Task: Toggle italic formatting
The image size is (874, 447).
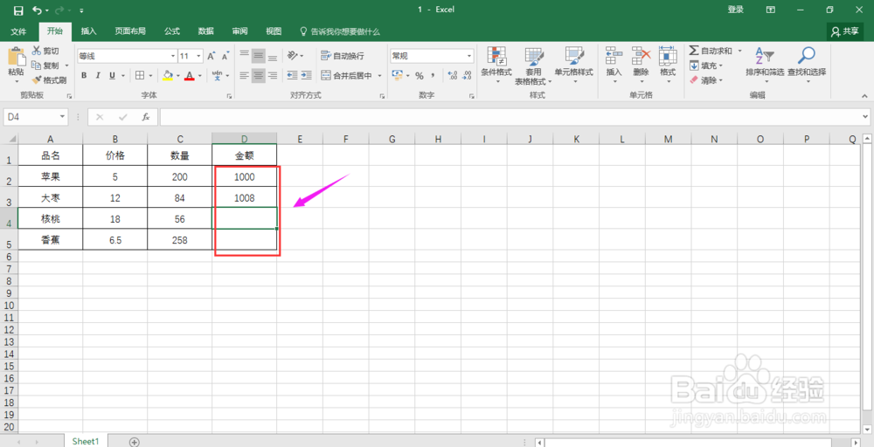Action: pos(98,76)
